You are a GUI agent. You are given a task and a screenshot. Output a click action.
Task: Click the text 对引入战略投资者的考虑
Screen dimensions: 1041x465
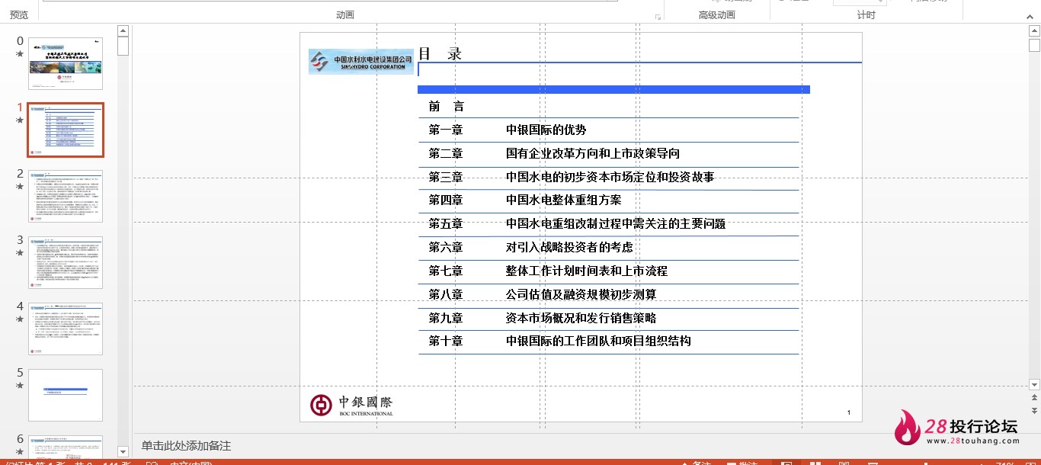(x=569, y=247)
